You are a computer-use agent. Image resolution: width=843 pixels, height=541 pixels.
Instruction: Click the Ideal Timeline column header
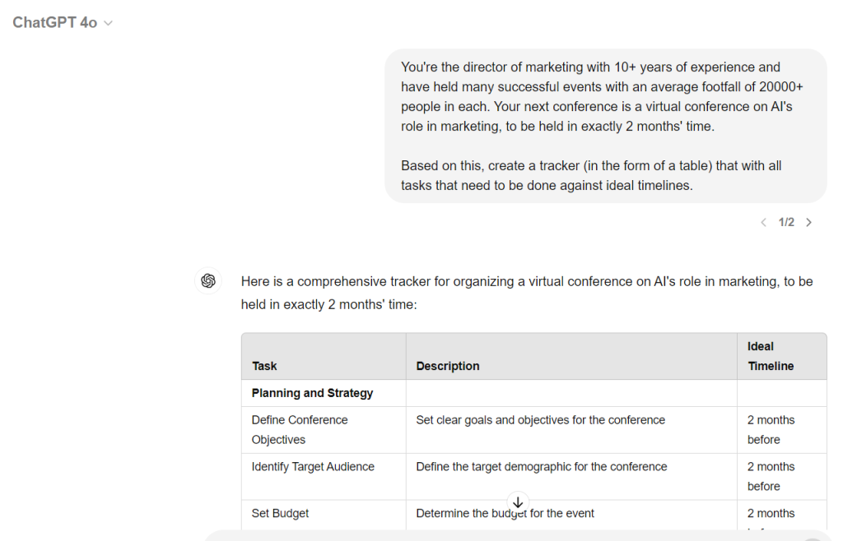click(782, 356)
